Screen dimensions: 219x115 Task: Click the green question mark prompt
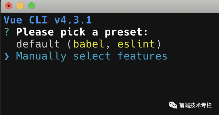tap(7, 32)
